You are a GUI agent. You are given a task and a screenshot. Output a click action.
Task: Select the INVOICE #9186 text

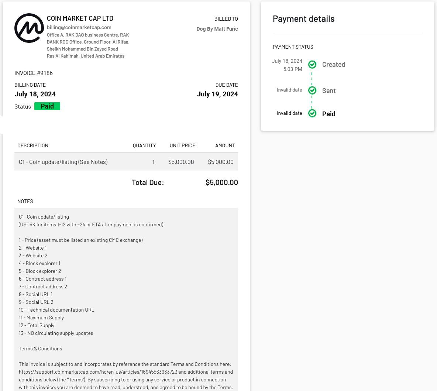34,73
